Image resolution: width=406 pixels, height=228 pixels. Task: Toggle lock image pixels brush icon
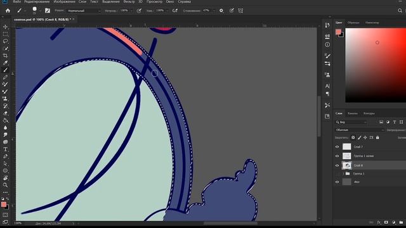click(360, 137)
